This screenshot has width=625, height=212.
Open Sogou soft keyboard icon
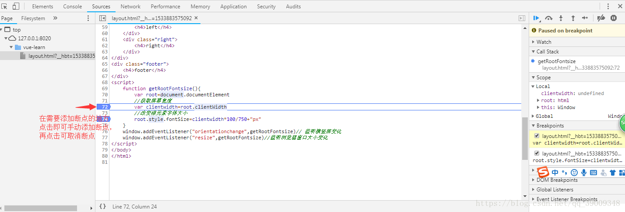[593, 172]
